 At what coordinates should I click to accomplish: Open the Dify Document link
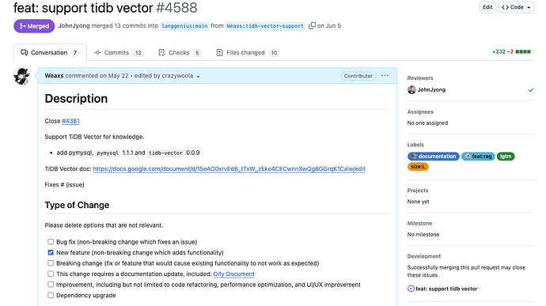point(234,274)
